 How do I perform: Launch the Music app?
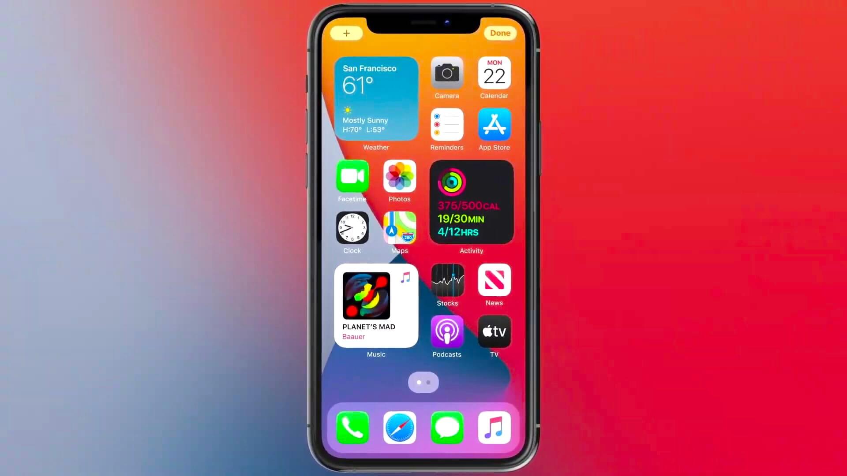pos(495,428)
